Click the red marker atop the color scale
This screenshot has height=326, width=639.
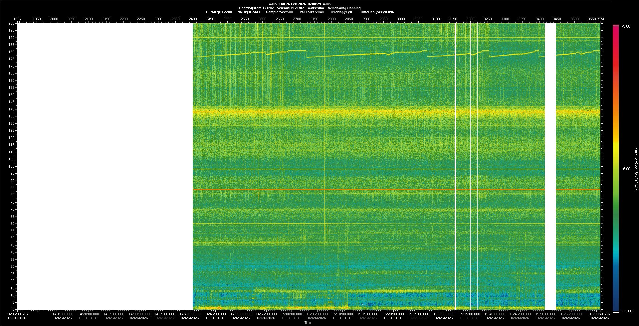click(x=615, y=25)
